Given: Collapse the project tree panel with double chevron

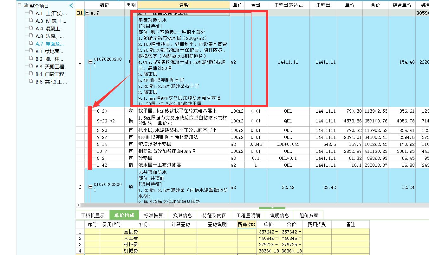Looking at the screenshot, I should (x=71, y=5).
